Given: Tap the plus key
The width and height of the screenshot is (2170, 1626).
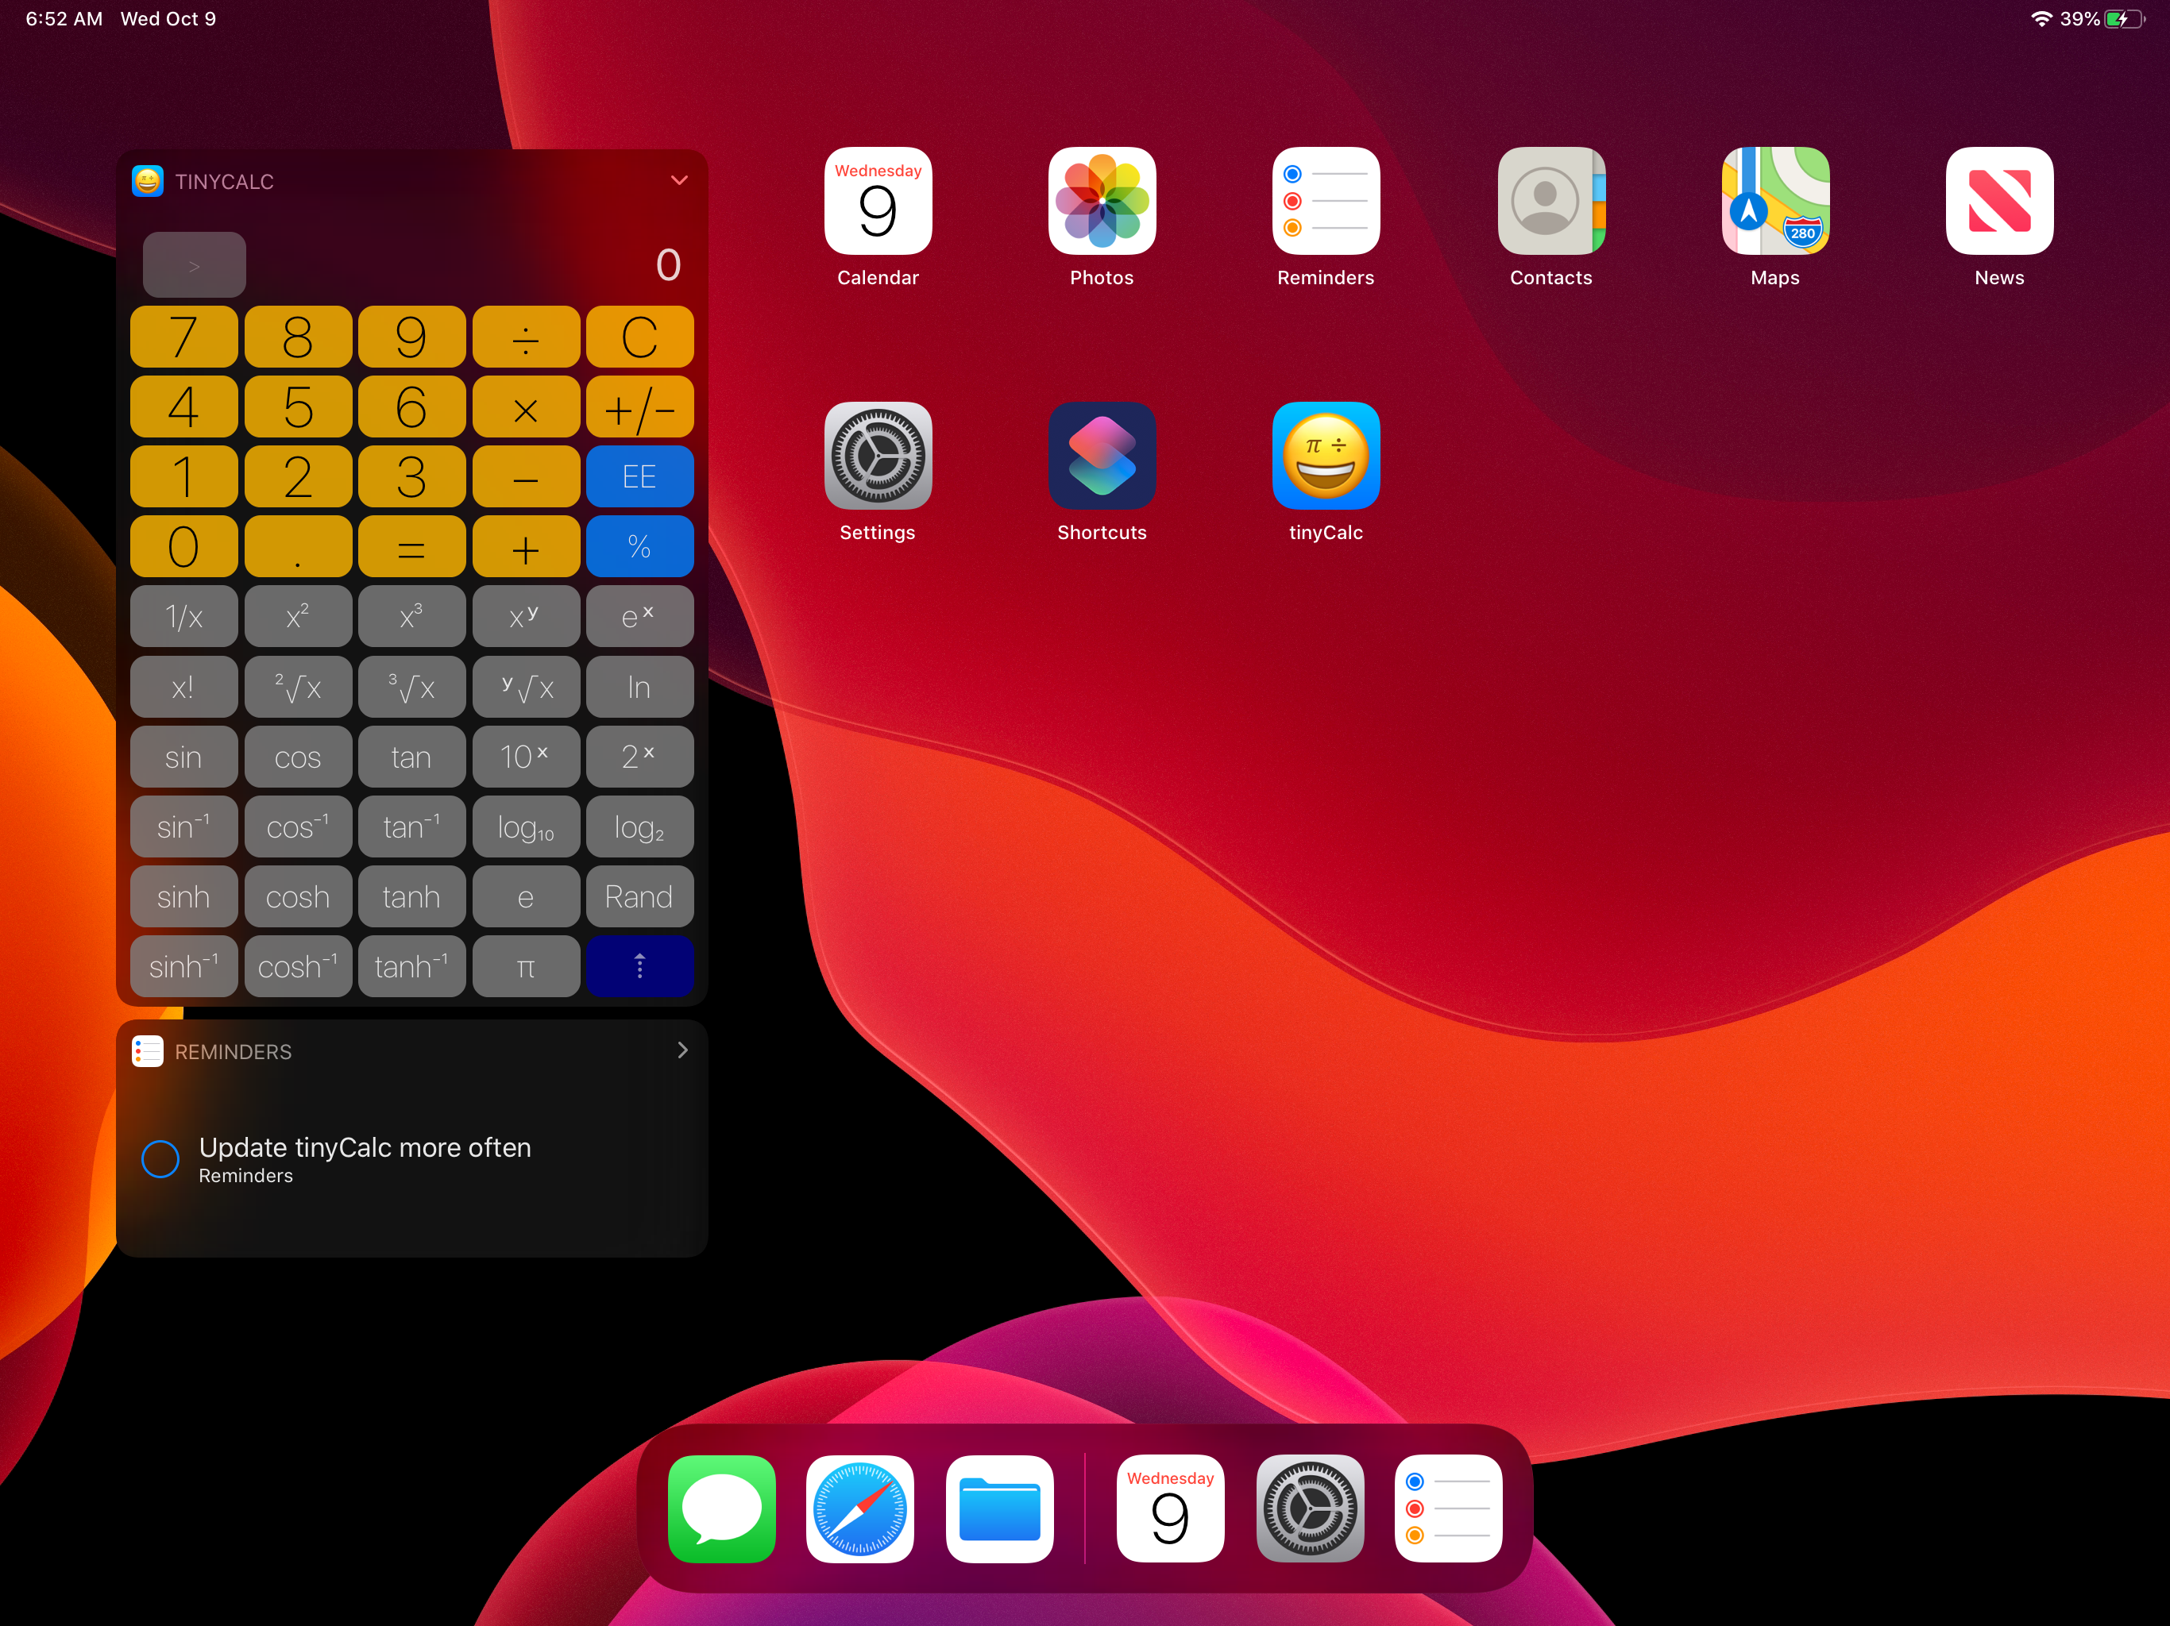Looking at the screenshot, I should pyautogui.click(x=526, y=546).
